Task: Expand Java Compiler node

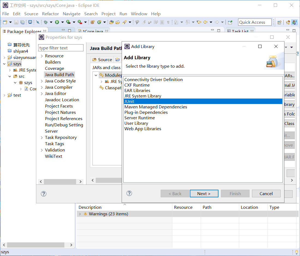Action: click(42, 87)
